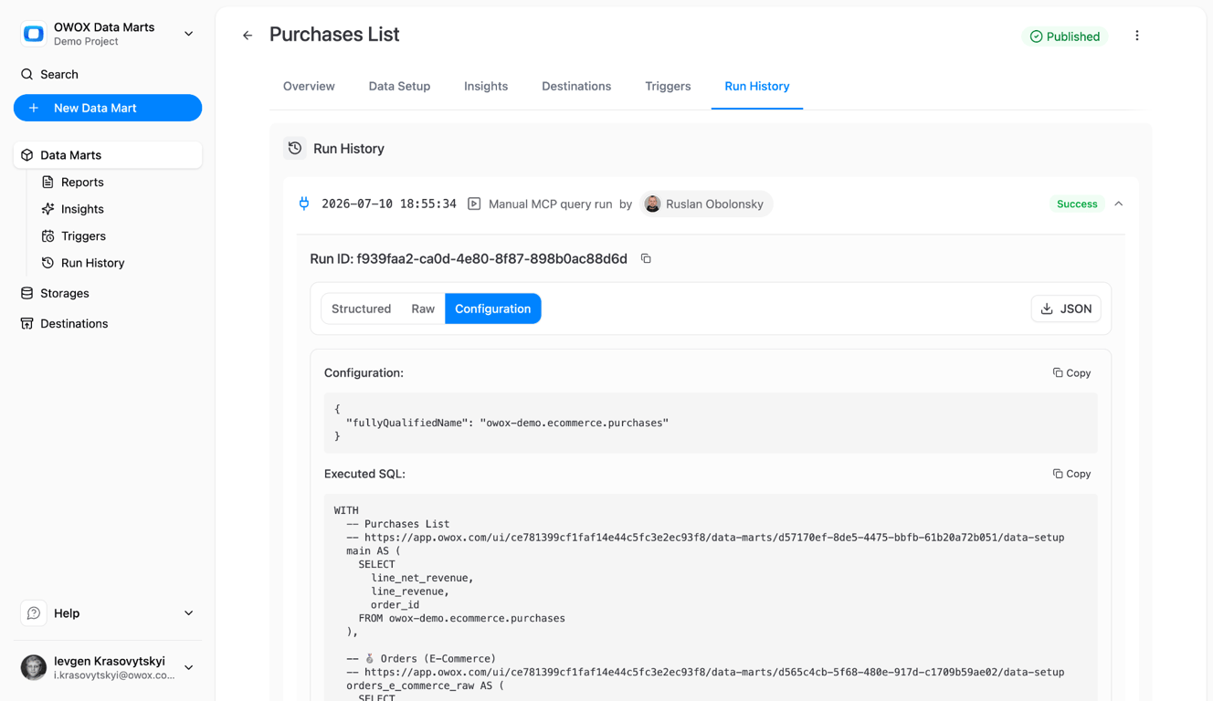Click the fullyQualifiedName configuration line
The width and height of the screenshot is (1213, 701).
pos(508,423)
